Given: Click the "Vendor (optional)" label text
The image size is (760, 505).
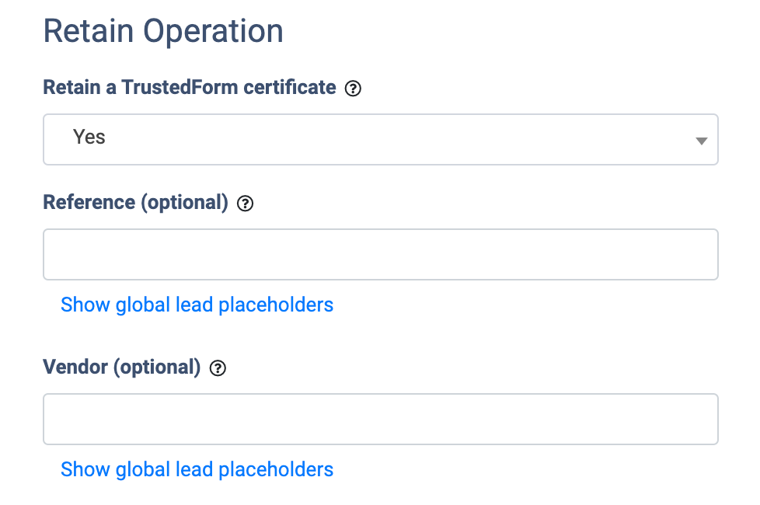Looking at the screenshot, I should 122,367.
